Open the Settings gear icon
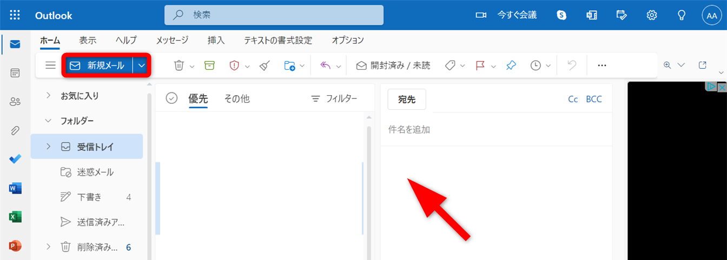Viewport: 727px width, 260px height. pyautogui.click(x=652, y=15)
